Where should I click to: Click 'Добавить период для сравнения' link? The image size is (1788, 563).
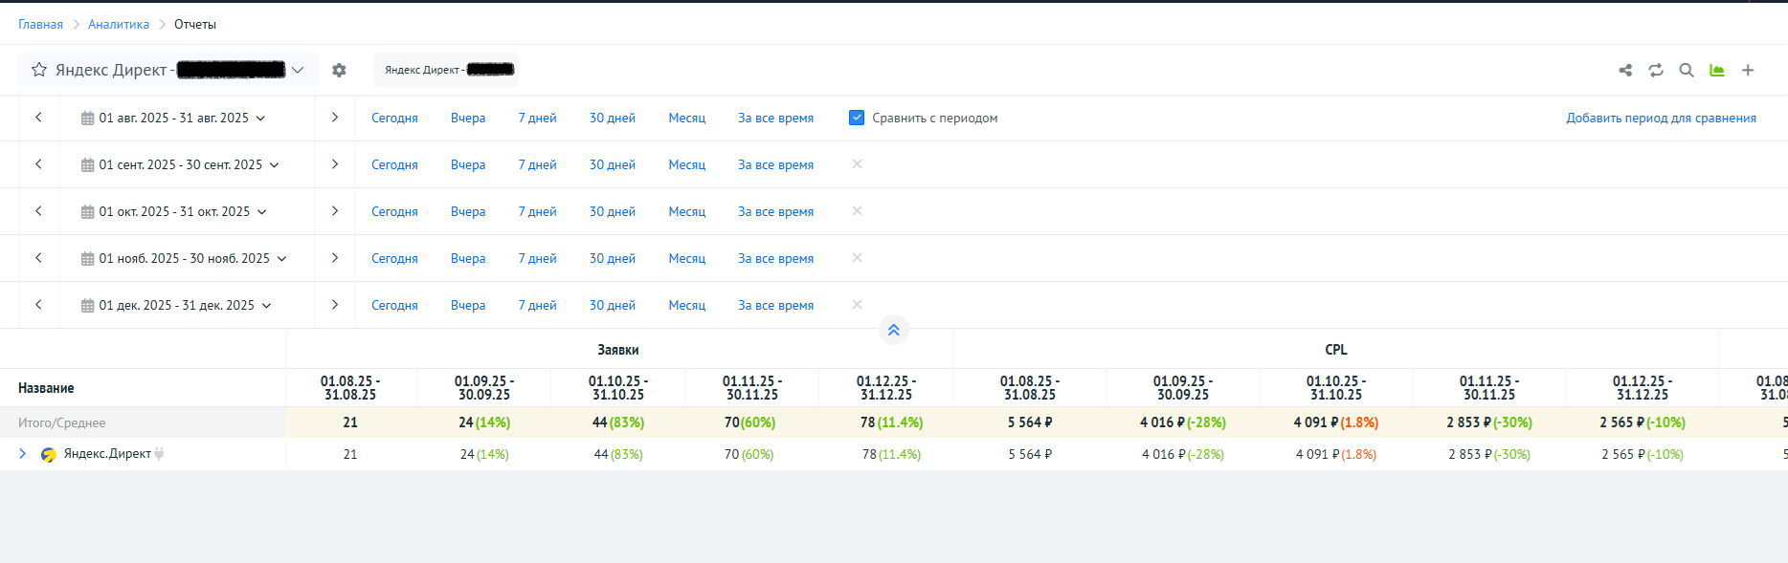tap(1661, 118)
